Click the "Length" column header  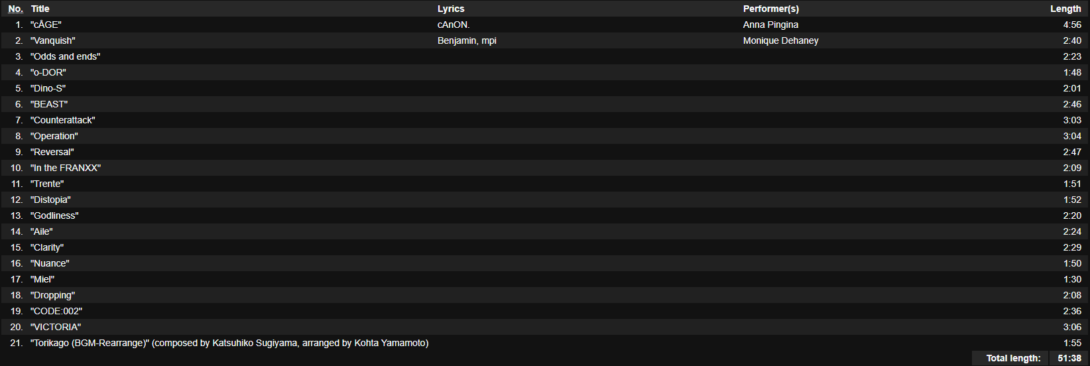1065,9
